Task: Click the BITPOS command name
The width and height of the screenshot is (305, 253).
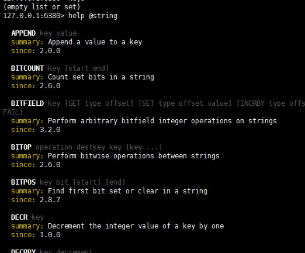Action: [23, 182]
